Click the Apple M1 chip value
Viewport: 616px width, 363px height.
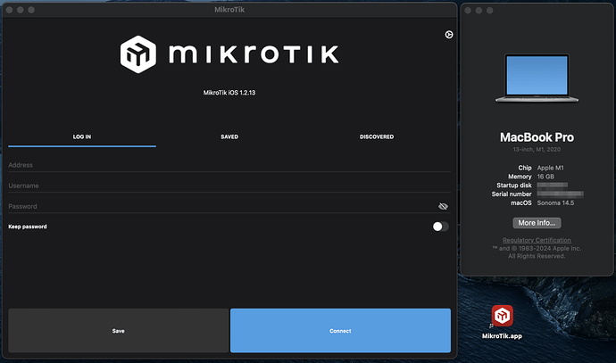click(551, 168)
